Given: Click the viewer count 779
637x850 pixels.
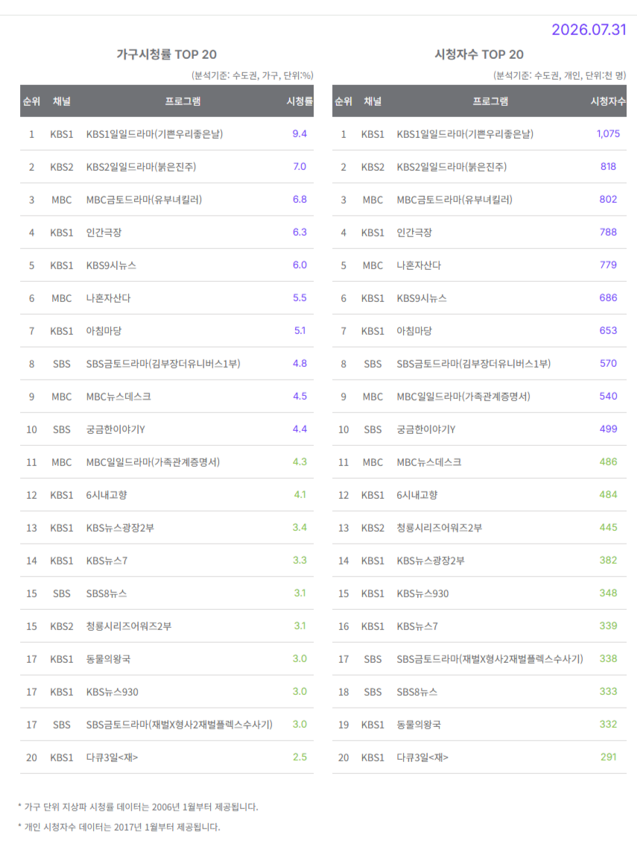Looking at the screenshot, I should pos(608,265).
